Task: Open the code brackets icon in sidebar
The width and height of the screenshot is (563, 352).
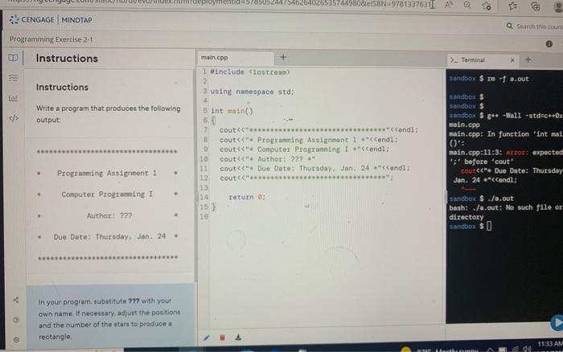Action: tap(14, 118)
